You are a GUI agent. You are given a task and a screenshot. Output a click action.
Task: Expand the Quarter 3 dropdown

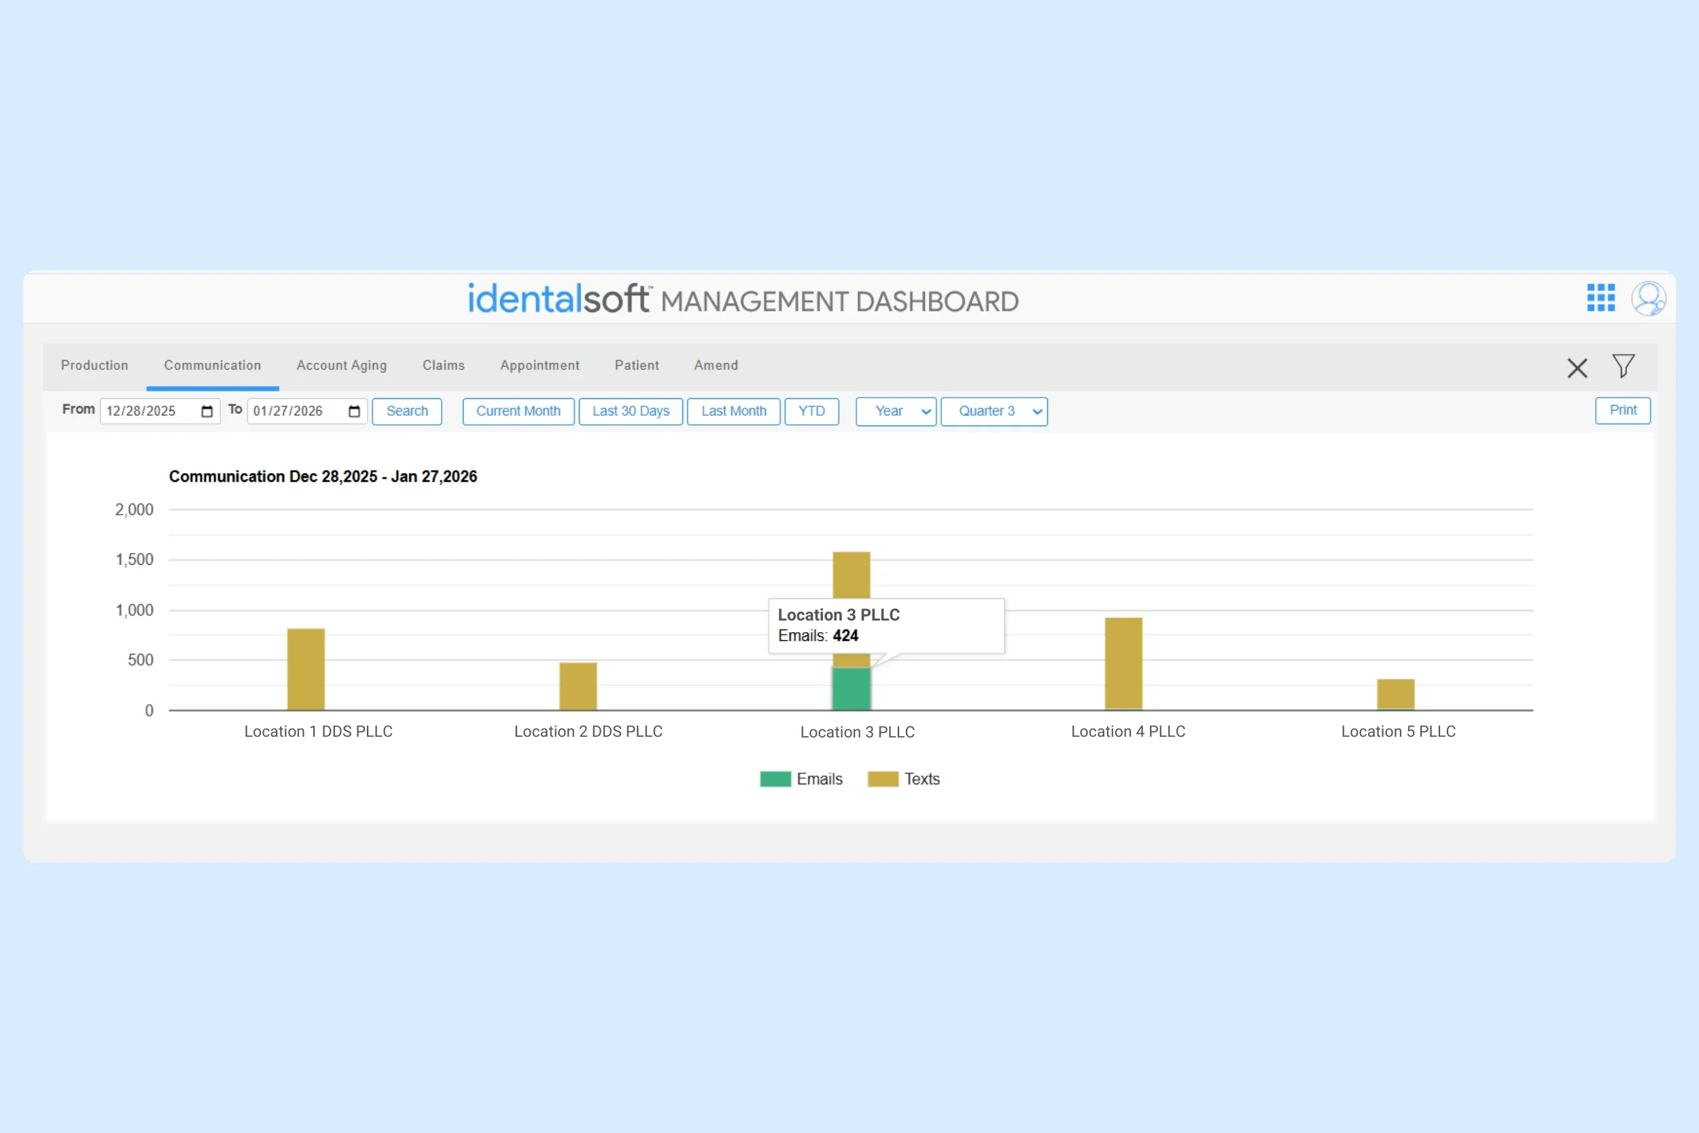point(994,411)
